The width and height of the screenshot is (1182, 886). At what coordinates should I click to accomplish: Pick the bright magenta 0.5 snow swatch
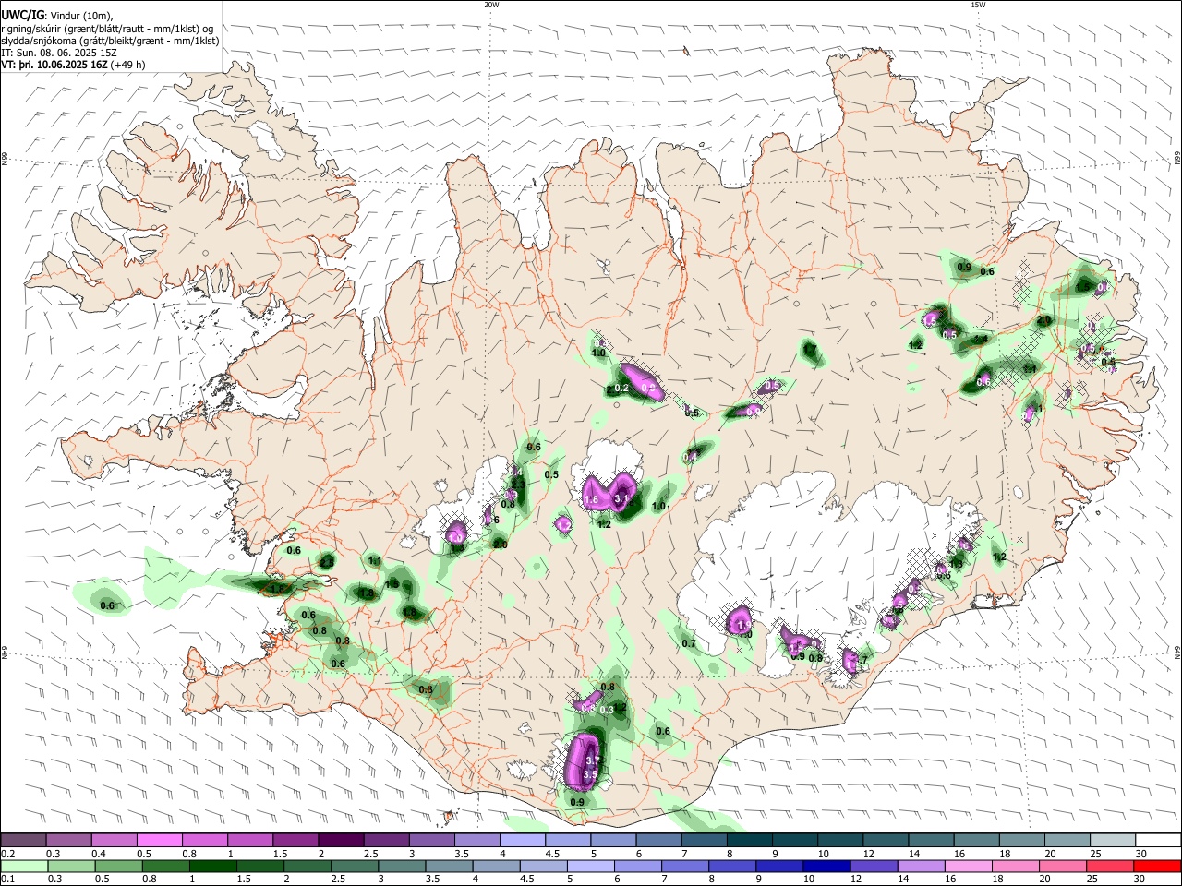click(x=159, y=840)
